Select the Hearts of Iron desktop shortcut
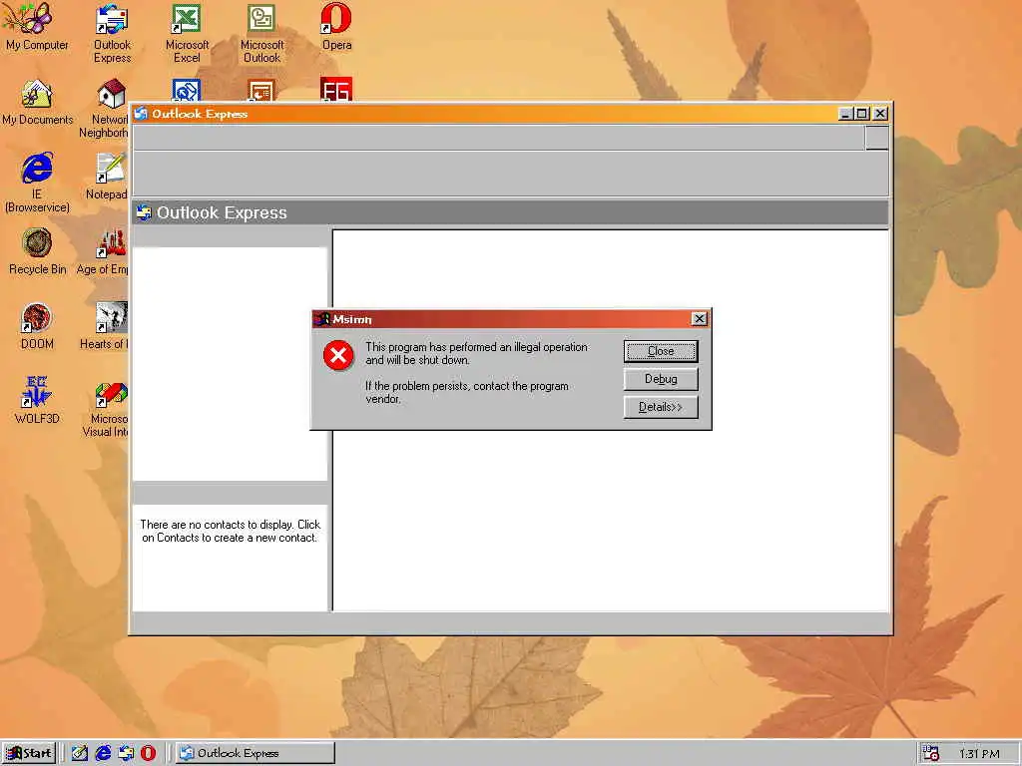Screen dimensions: 1022x766 coord(104,327)
